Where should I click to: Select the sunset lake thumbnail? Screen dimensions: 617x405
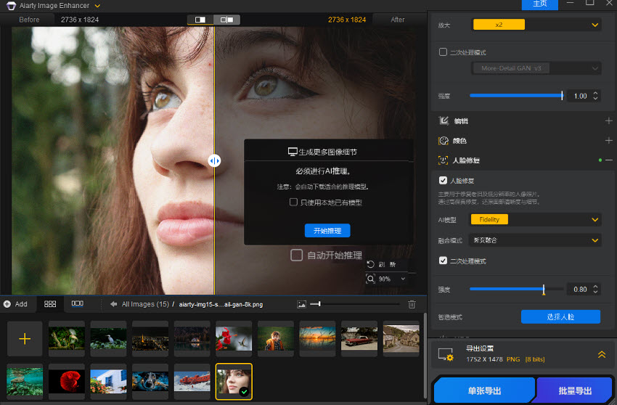(x=317, y=338)
